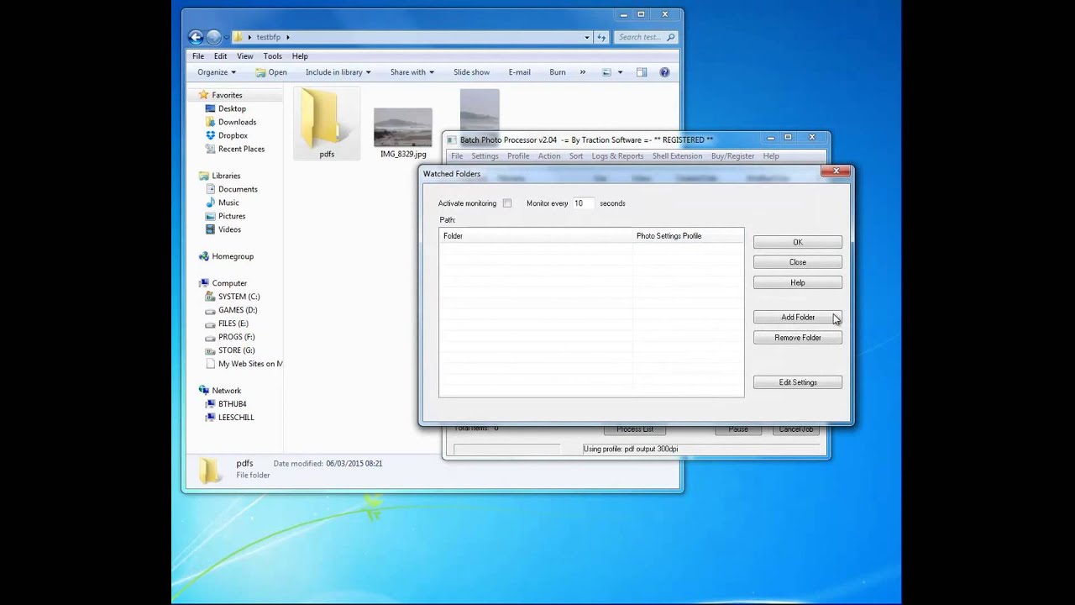Click the Folder column header

point(536,236)
